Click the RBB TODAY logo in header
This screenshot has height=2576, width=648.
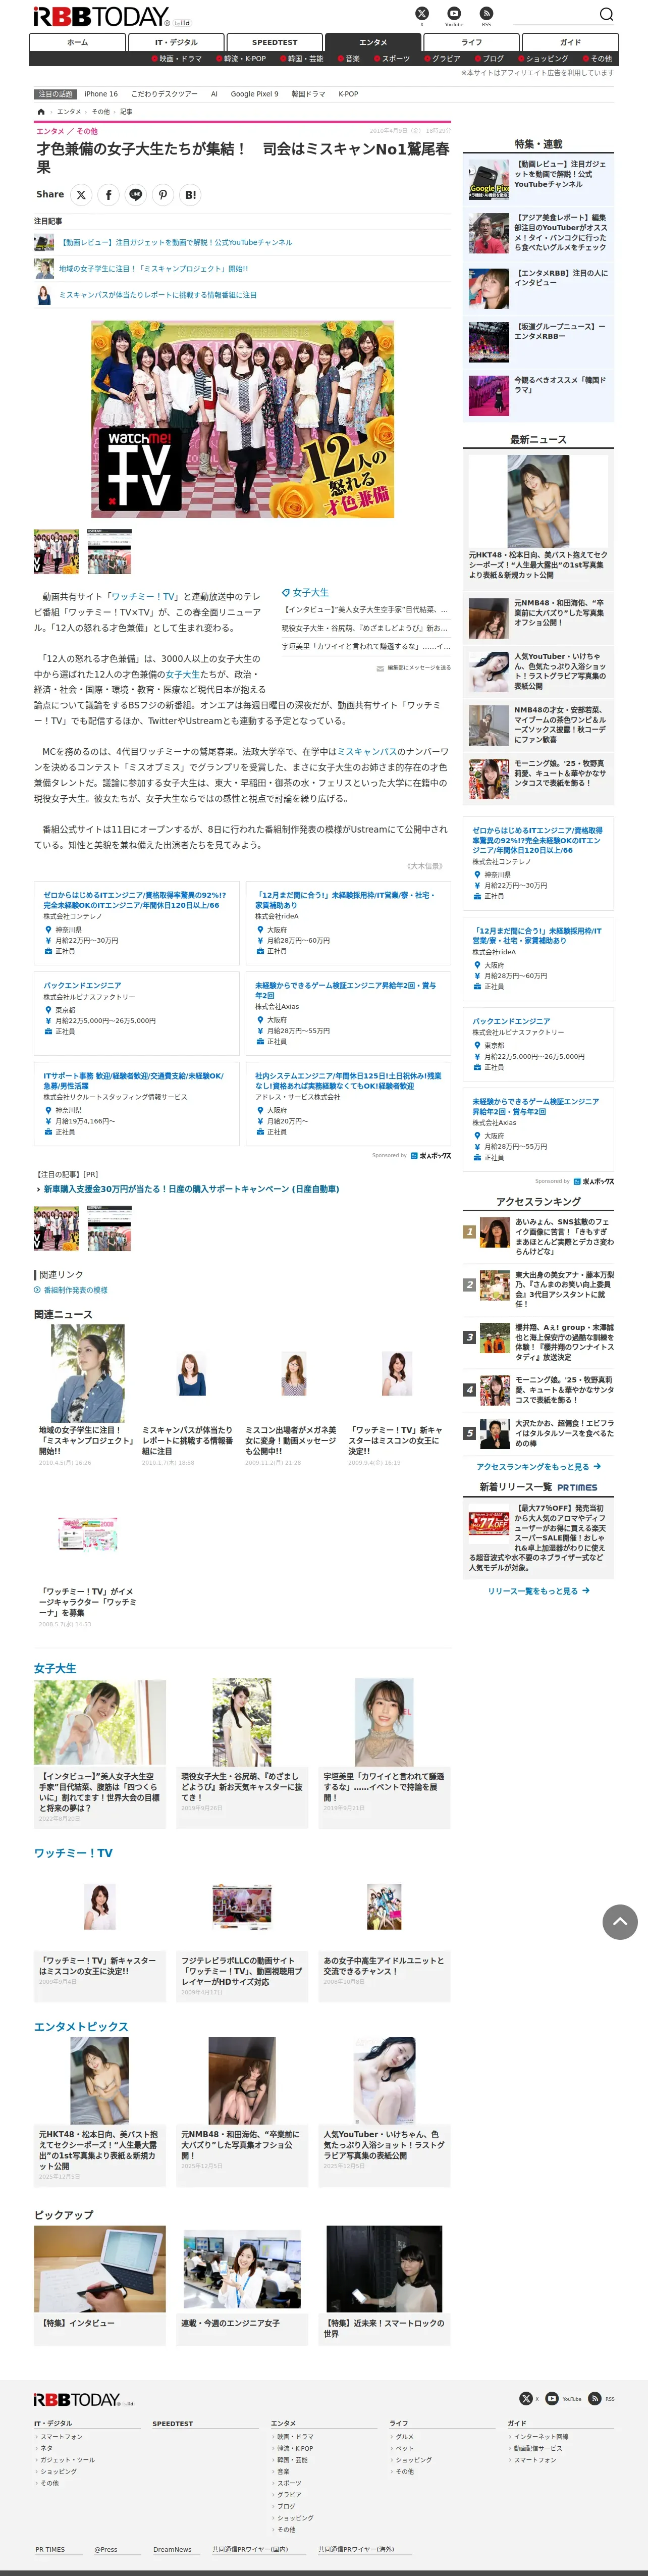click(x=101, y=17)
